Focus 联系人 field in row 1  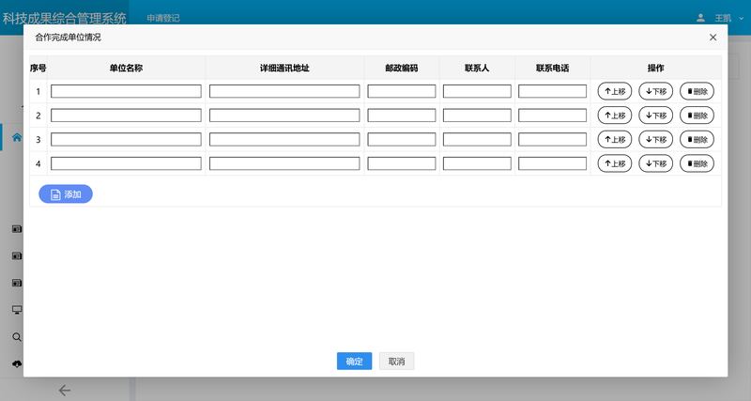477,91
